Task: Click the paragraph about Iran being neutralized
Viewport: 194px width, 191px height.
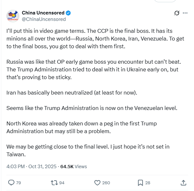Action: (x=72, y=93)
